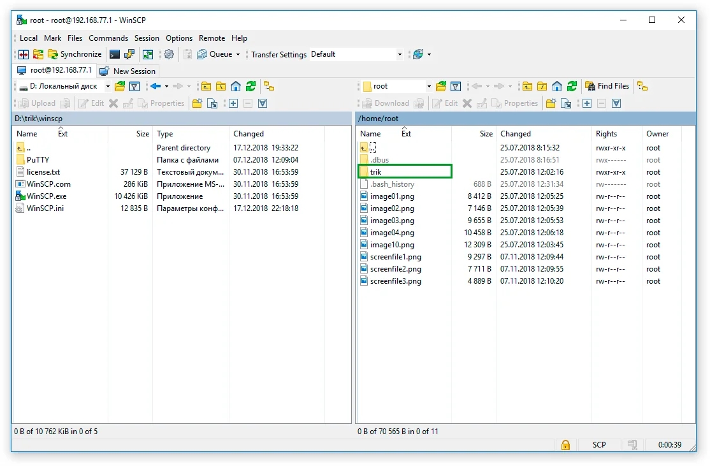
Task: Go back in local panel with blue arrow
Action: 156,86
